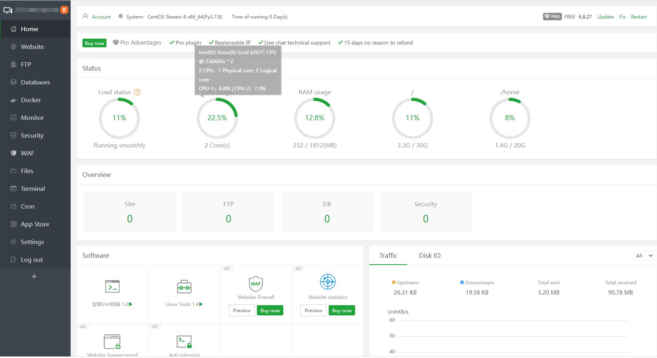Select Monitor in the sidebar
657x358 pixels.
pyautogui.click(x=35, y=117)
